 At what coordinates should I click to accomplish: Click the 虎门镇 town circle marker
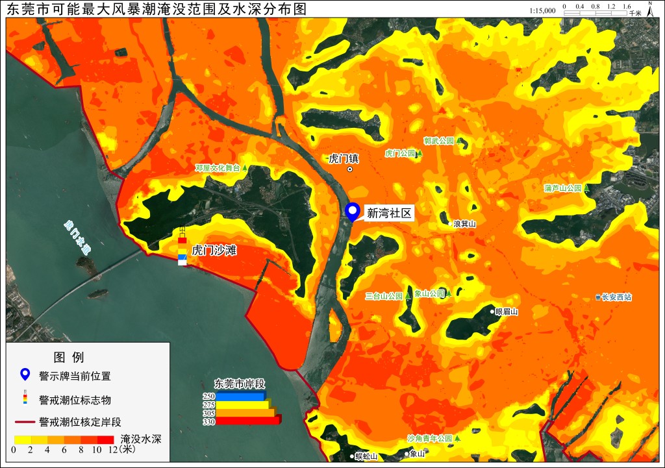point(350,169)
